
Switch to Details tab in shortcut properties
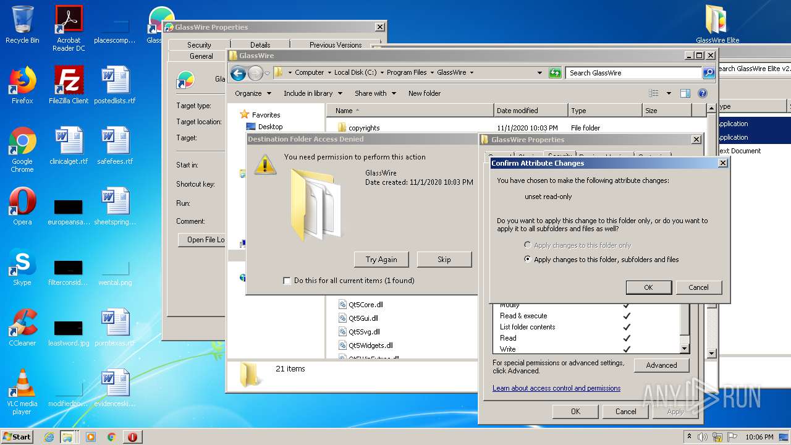pyautogui.click(x=260, y=45)
